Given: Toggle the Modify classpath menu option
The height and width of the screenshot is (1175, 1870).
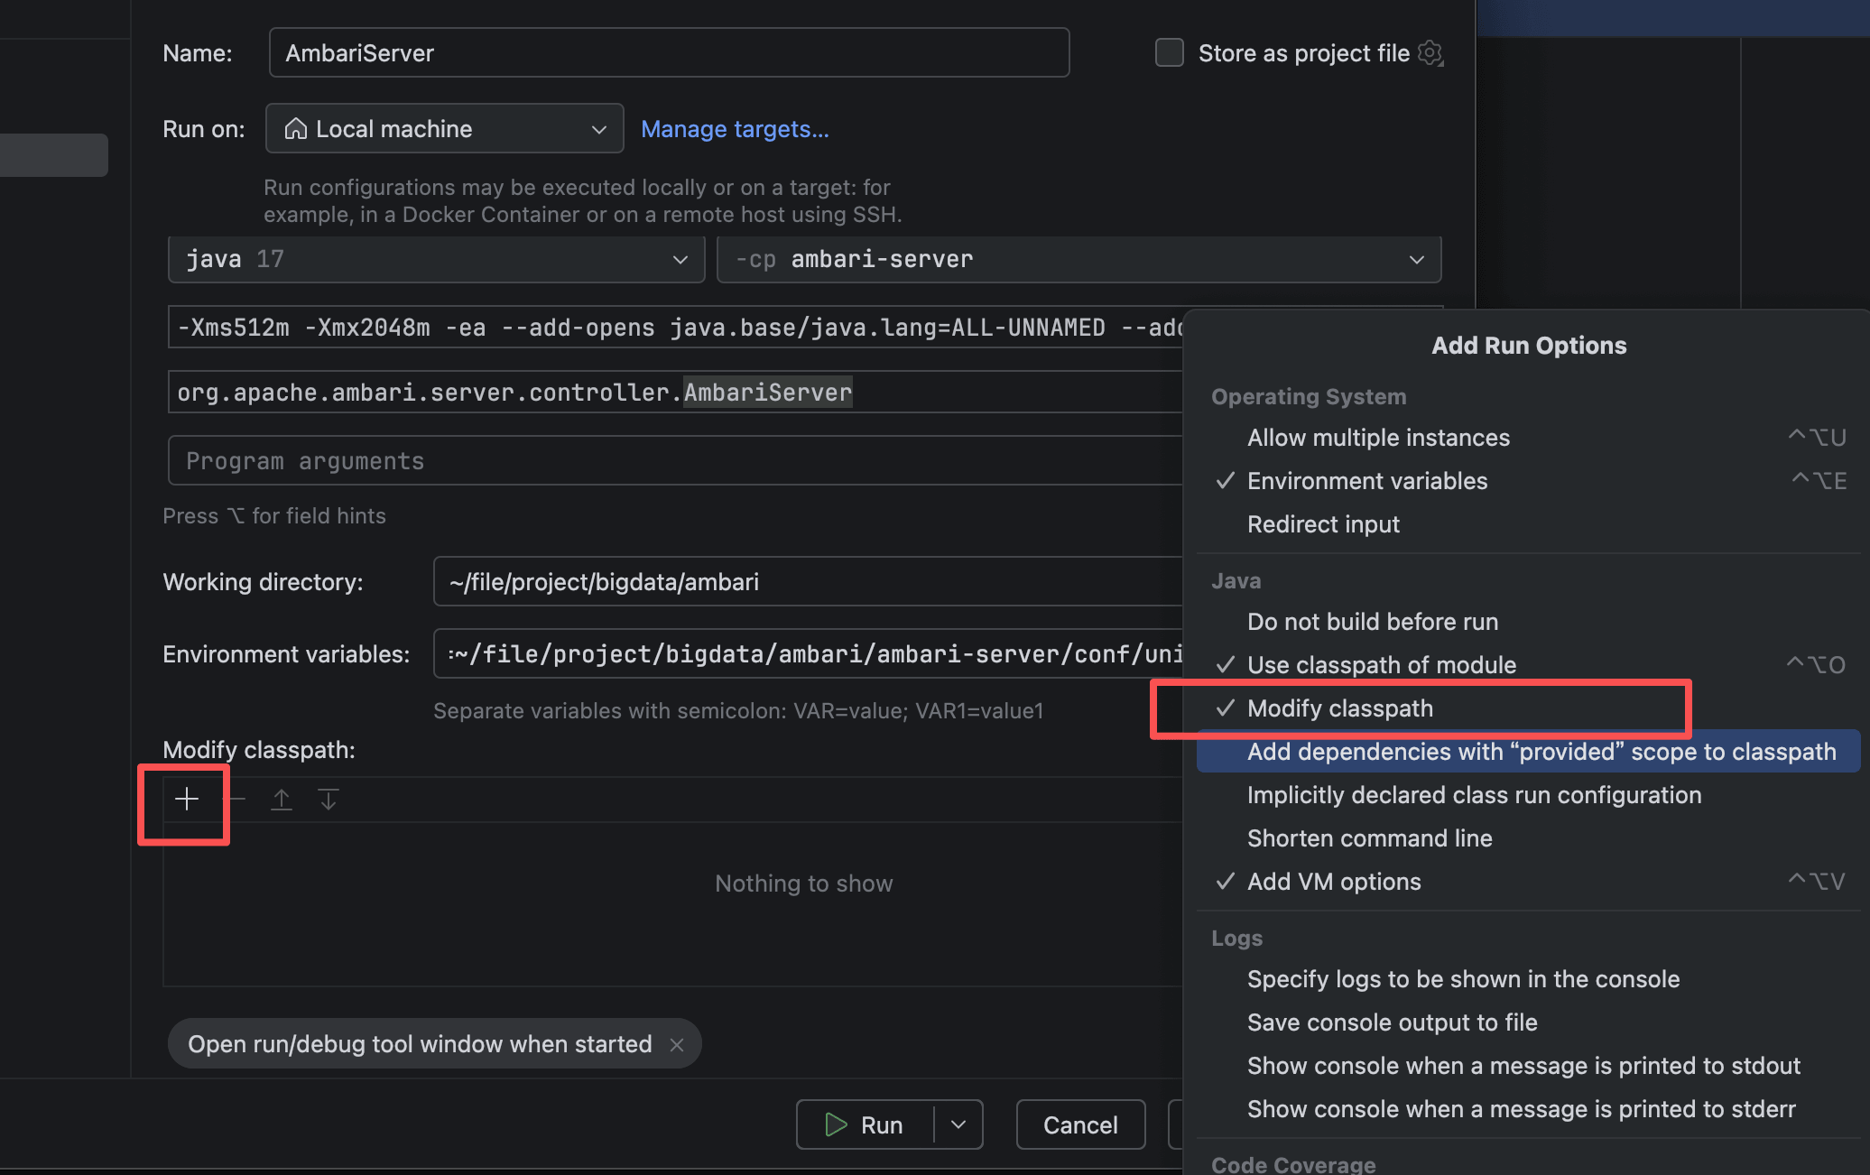Looking at the screenshot, I should point(1339,708).
